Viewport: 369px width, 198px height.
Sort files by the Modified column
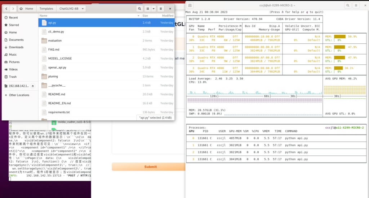pos(168,16)
